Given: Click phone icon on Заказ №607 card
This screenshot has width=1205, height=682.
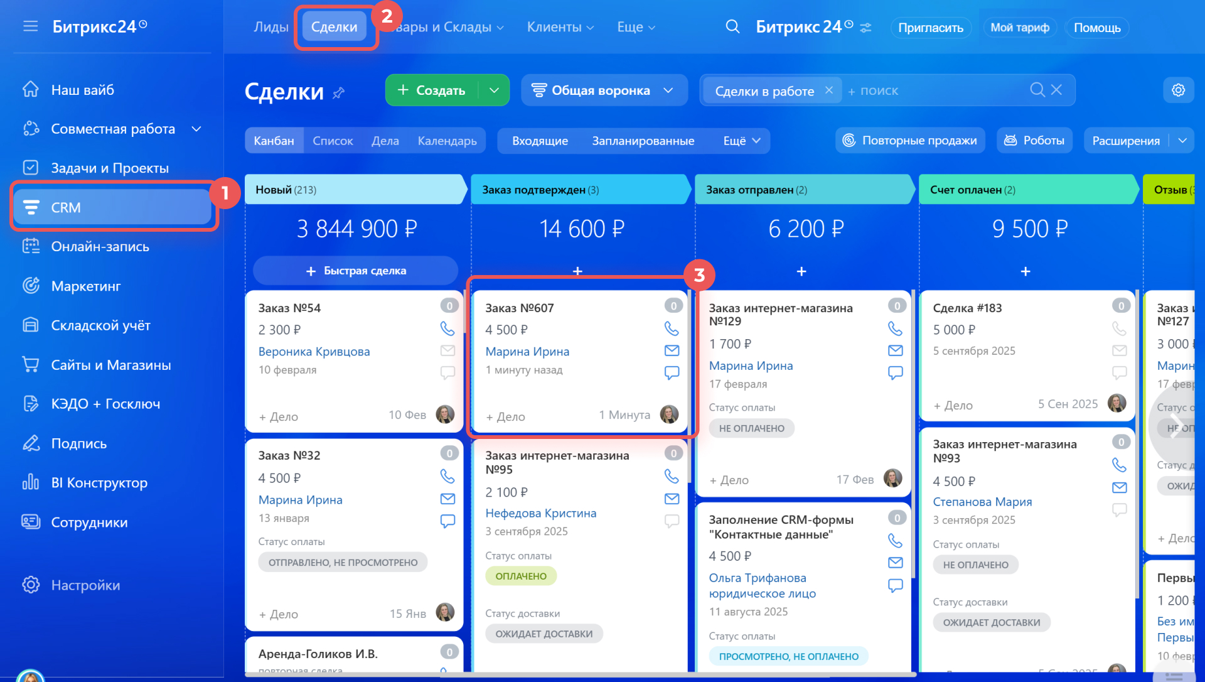Looking at the screenshot, I should click(x=672, y=328).
